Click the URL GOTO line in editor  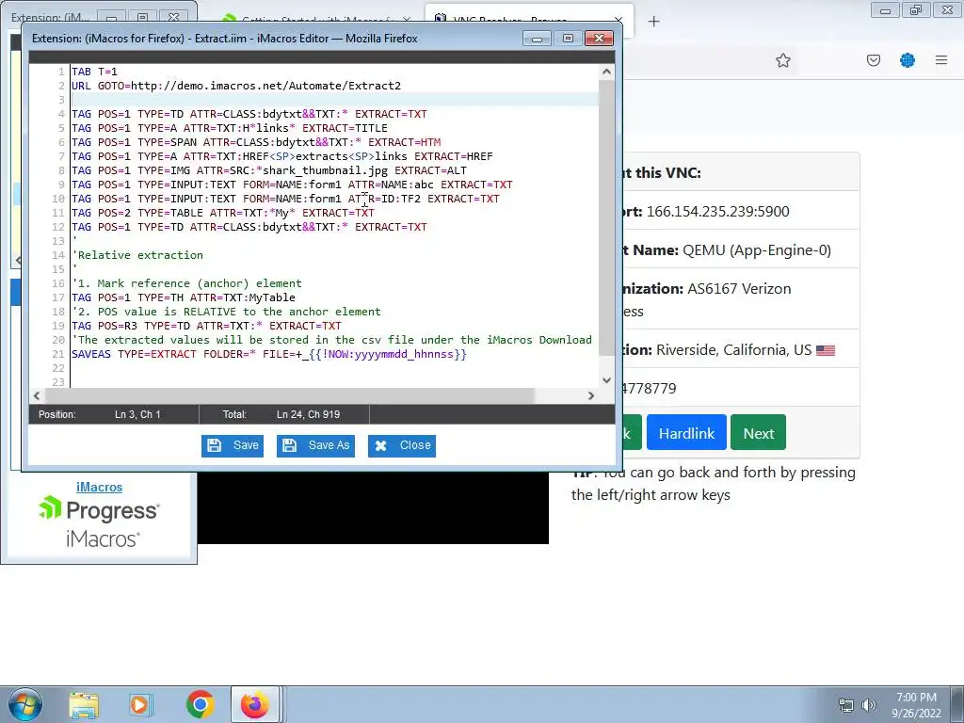coord(236,86)
